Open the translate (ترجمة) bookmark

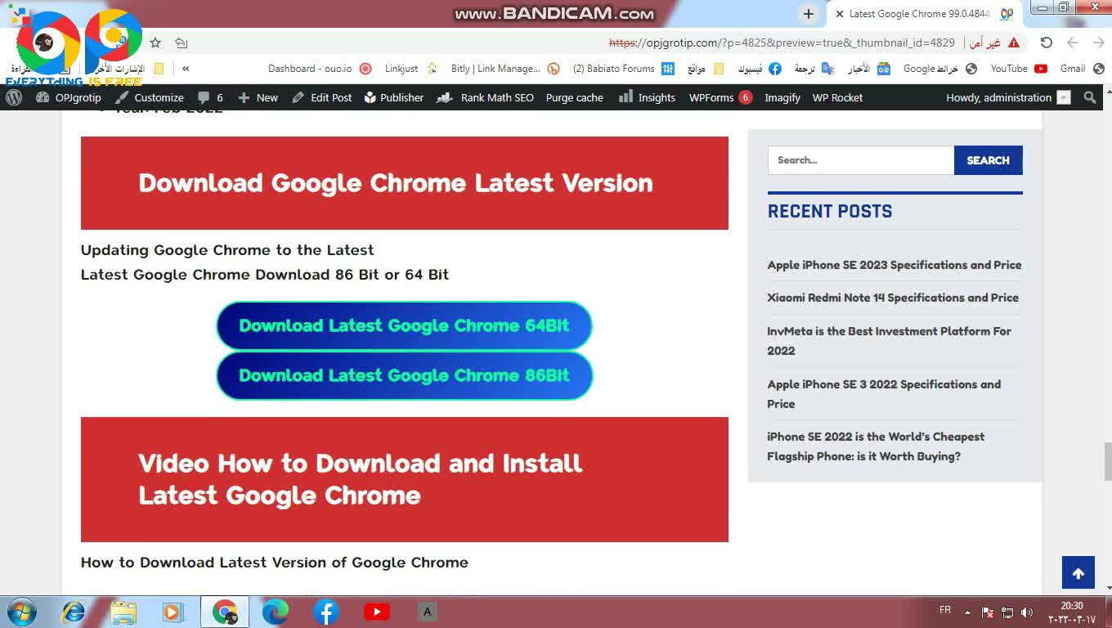pos(814,69)
